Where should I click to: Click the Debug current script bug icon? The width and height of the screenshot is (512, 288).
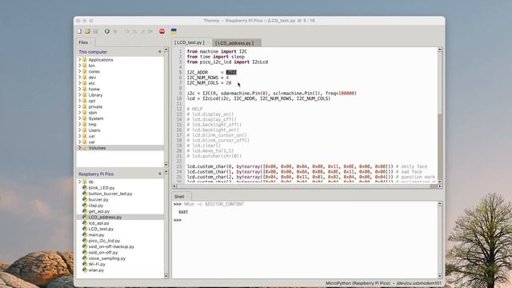click(115, 31)
